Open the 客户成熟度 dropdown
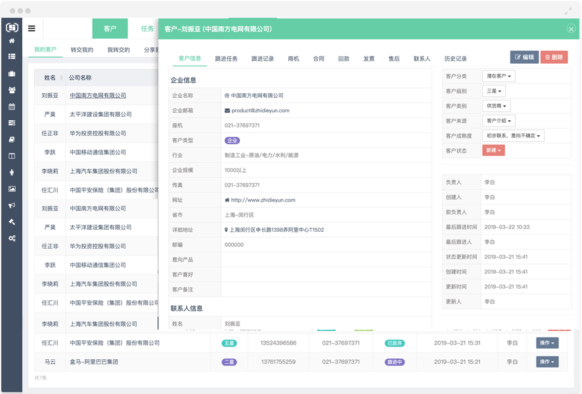Screen dimensions: 582x394 click(513, 136)
